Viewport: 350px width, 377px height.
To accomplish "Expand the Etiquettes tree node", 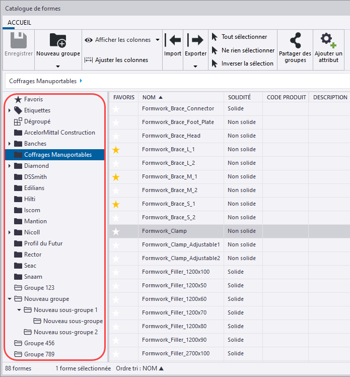I will coord(10,110).
